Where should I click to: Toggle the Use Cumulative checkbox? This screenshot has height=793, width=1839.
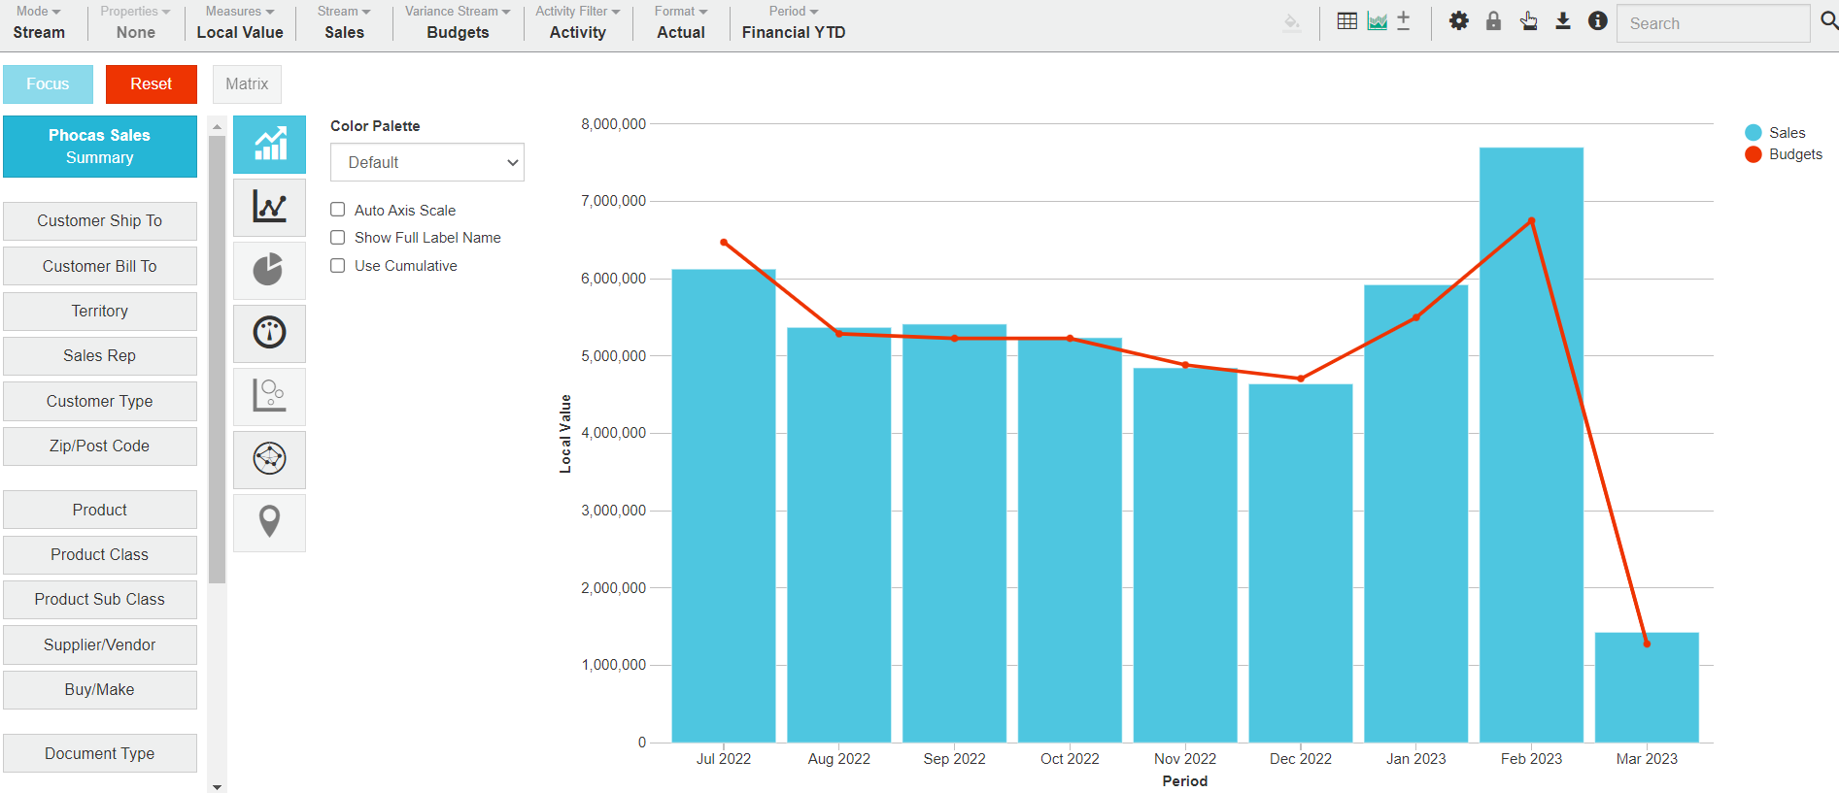(338, 266)
